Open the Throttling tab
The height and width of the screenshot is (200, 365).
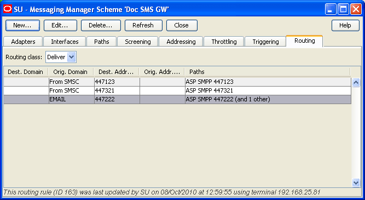224,42
